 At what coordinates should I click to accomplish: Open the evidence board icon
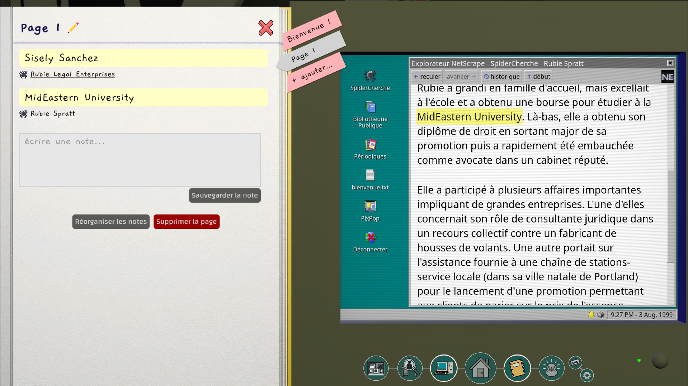coord(376,368)
